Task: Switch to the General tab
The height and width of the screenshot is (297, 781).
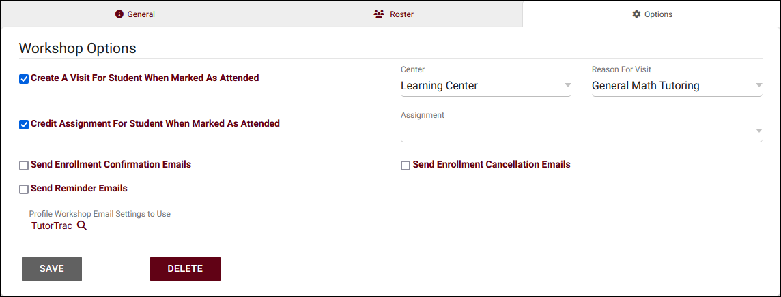Action: coord(141,14)
